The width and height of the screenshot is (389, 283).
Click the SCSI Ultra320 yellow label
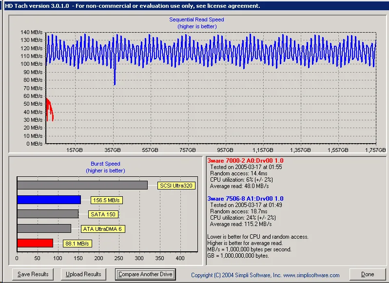(x=175, y=186)
